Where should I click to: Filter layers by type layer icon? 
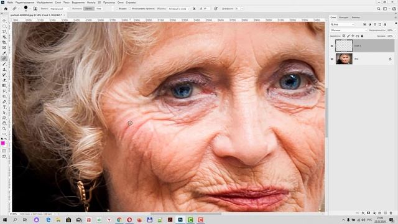point(375,24)
